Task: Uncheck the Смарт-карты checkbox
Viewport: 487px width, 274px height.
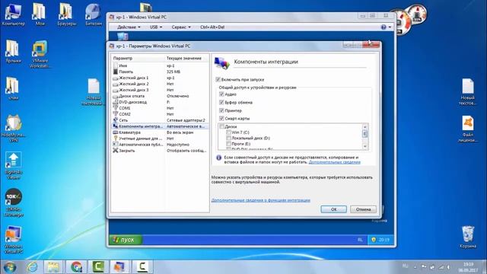Action: (x=221, y=119)
